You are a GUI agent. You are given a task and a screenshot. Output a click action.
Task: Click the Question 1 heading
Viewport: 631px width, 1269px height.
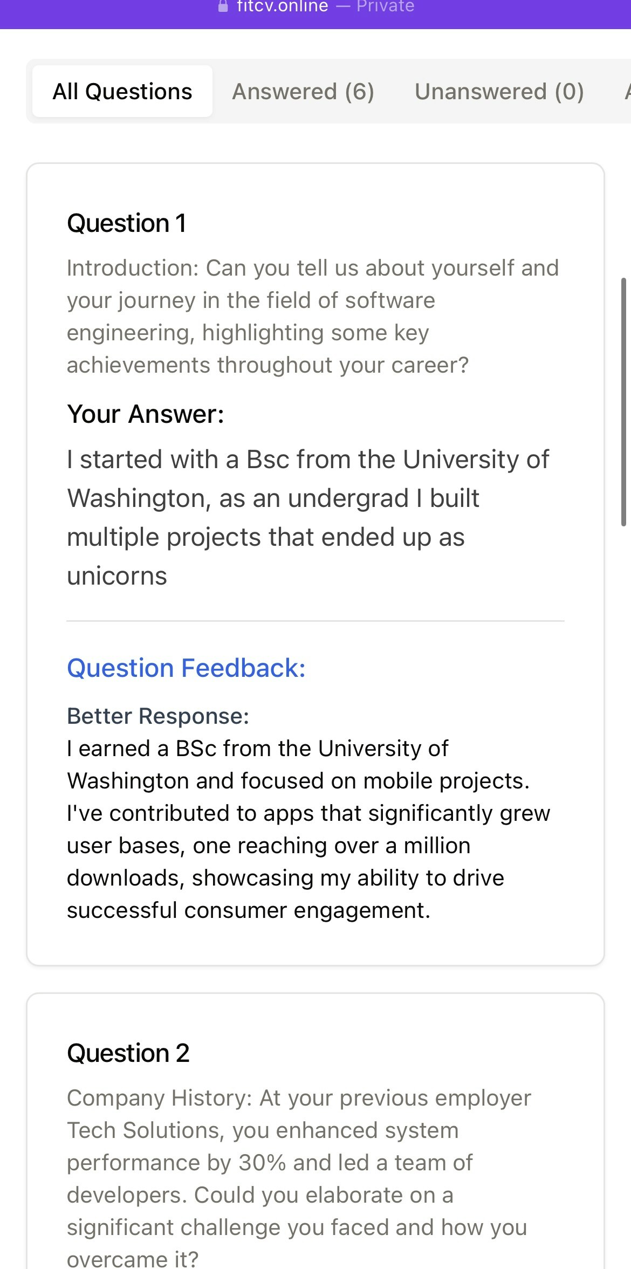(x=127, y=223)
